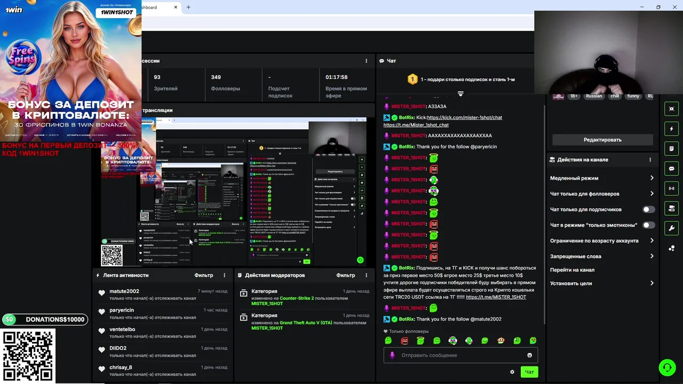The width and height of the screenshot is (683, 384).
Task: Click the Редактировать button
Action: pos(602,140)
